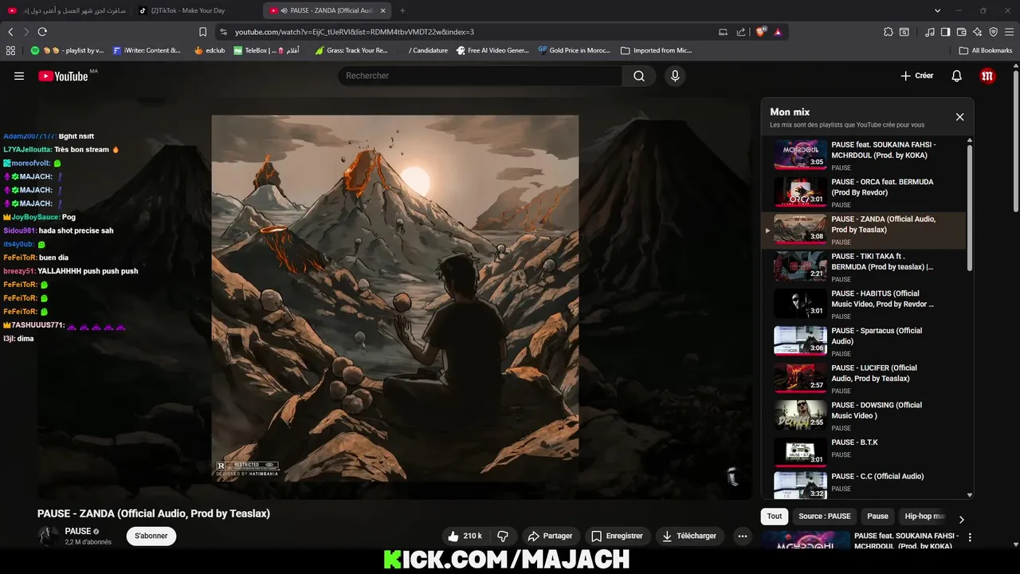Dislike the video
Image resolution: width=1020 pixels, height=574 pixels.
(503, 536)
